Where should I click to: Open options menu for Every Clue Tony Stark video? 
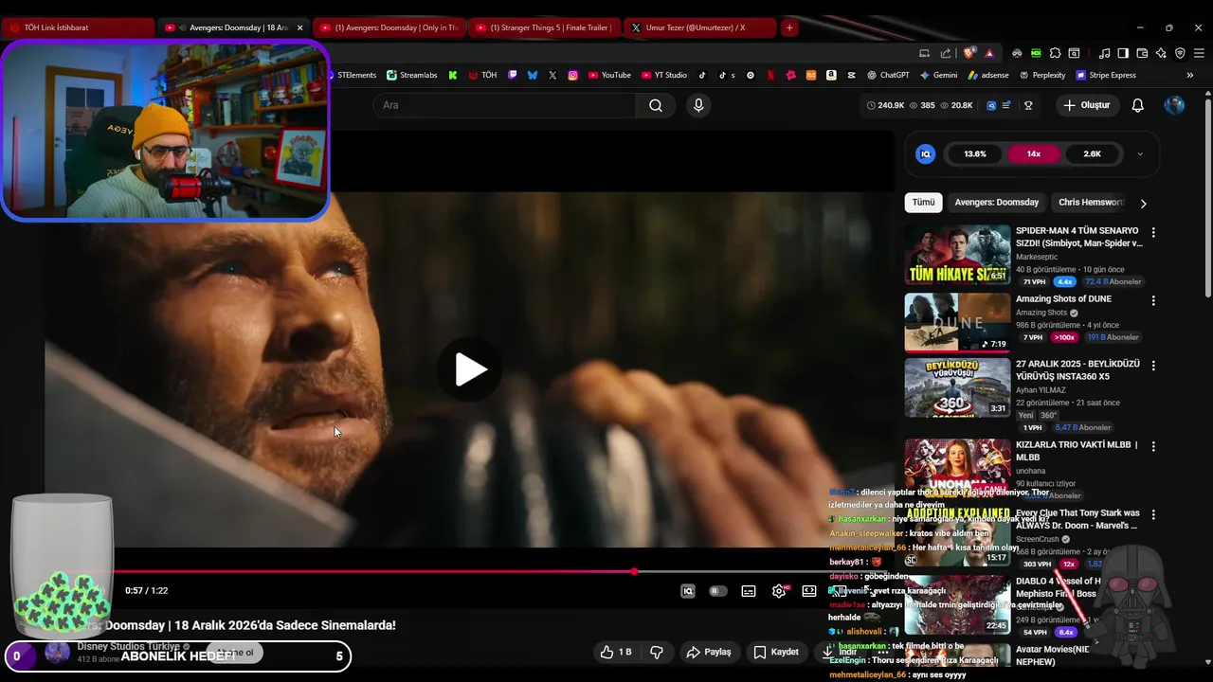point(1153,514)
